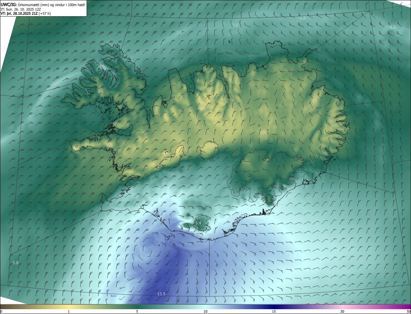Click the precipitation value label 3.1
Screen dimensions: 411x314
click(101, 91)
